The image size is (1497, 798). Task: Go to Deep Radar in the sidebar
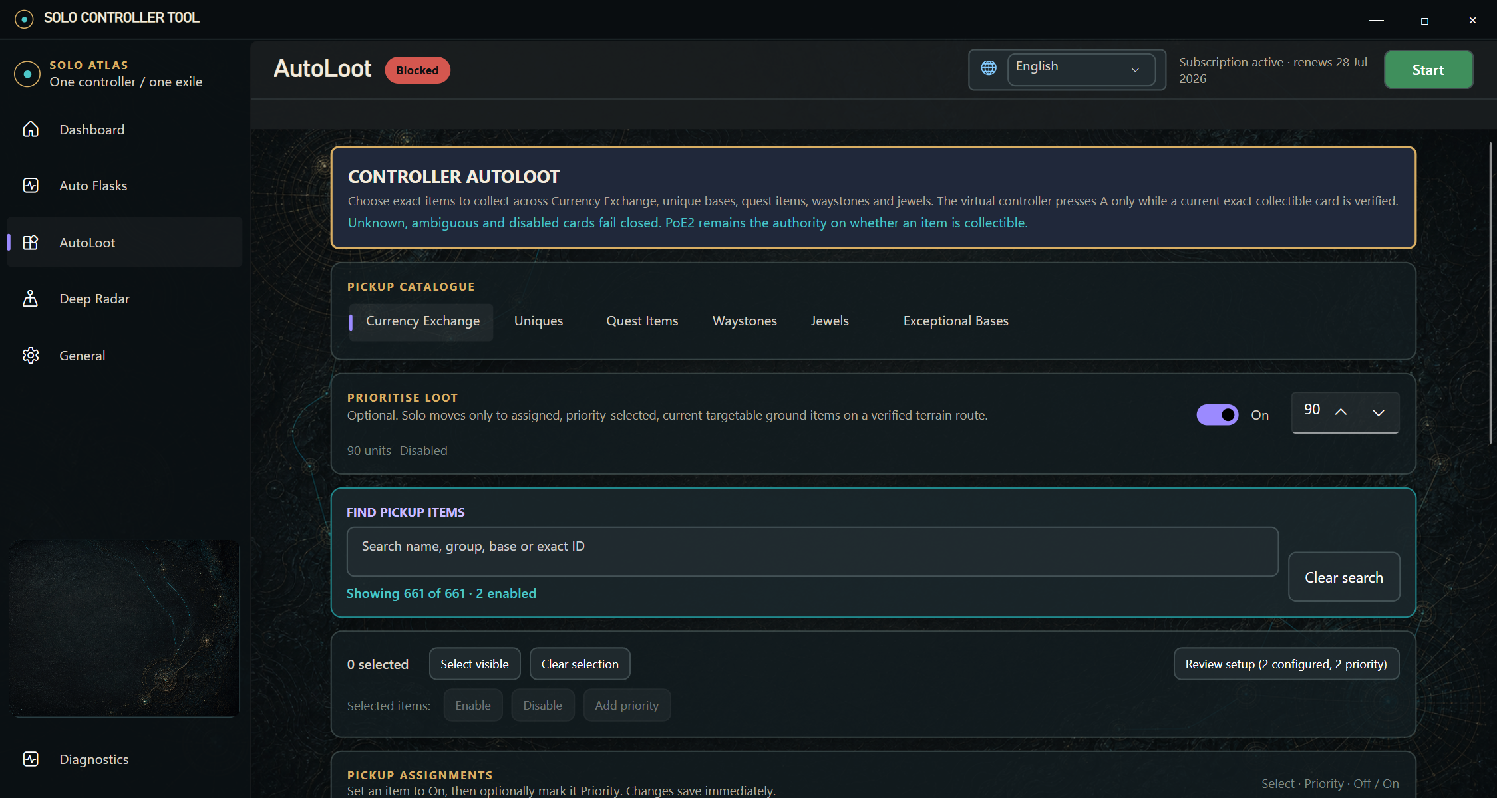(124, 299)
